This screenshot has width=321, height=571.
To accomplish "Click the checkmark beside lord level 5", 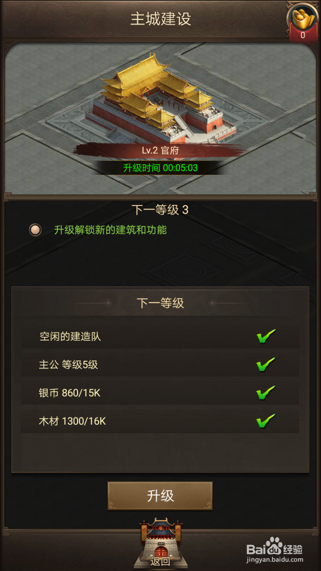I will point(266,364).
